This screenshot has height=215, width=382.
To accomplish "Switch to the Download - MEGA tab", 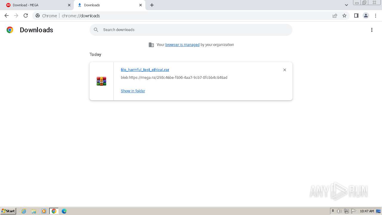I will [x=36, y=5].
